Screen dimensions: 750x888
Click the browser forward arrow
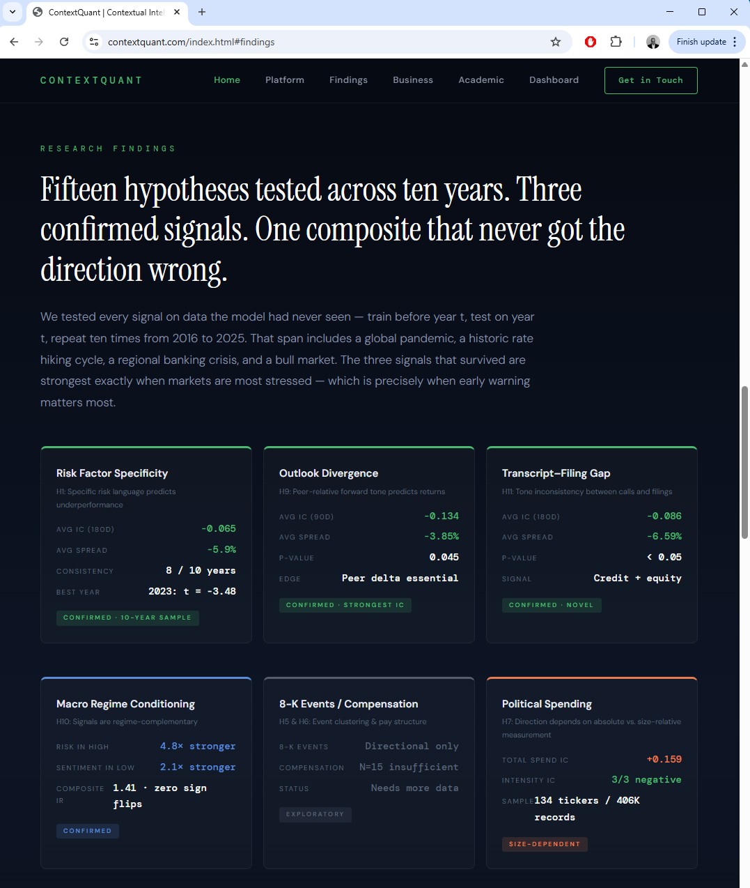coord(39,42)
